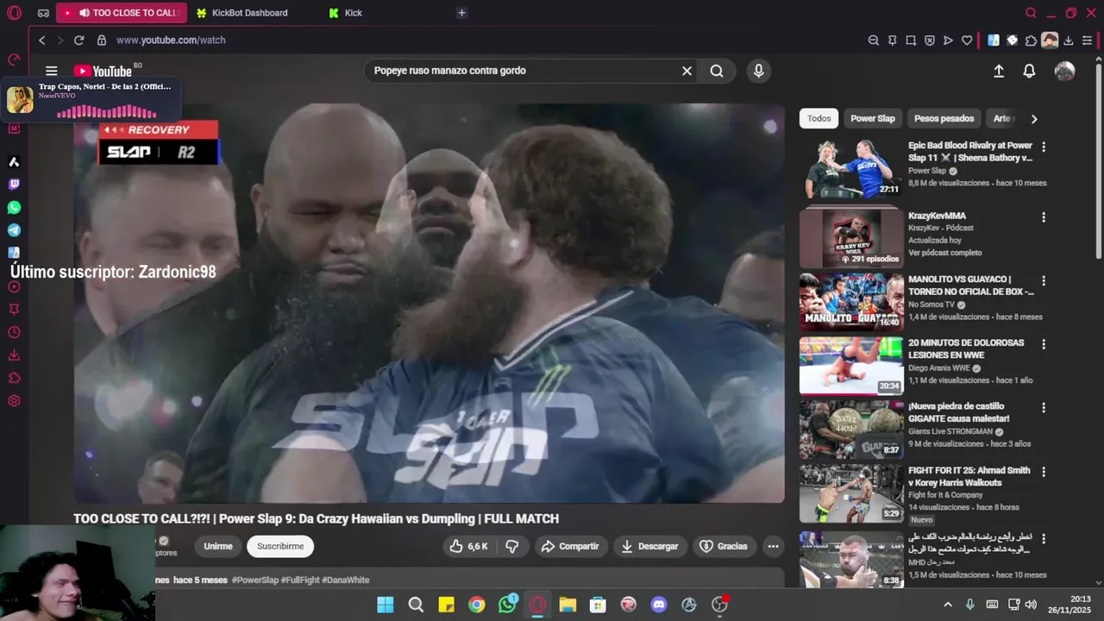The height and width of the screenshot is (621, 1104).
Task: Click the zoom-out magnifier in address bar
Action: (x=873, y=41)
